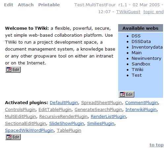Open the SpreadSheetPlugin link
167x150 pixels.
tap(101, 103)
